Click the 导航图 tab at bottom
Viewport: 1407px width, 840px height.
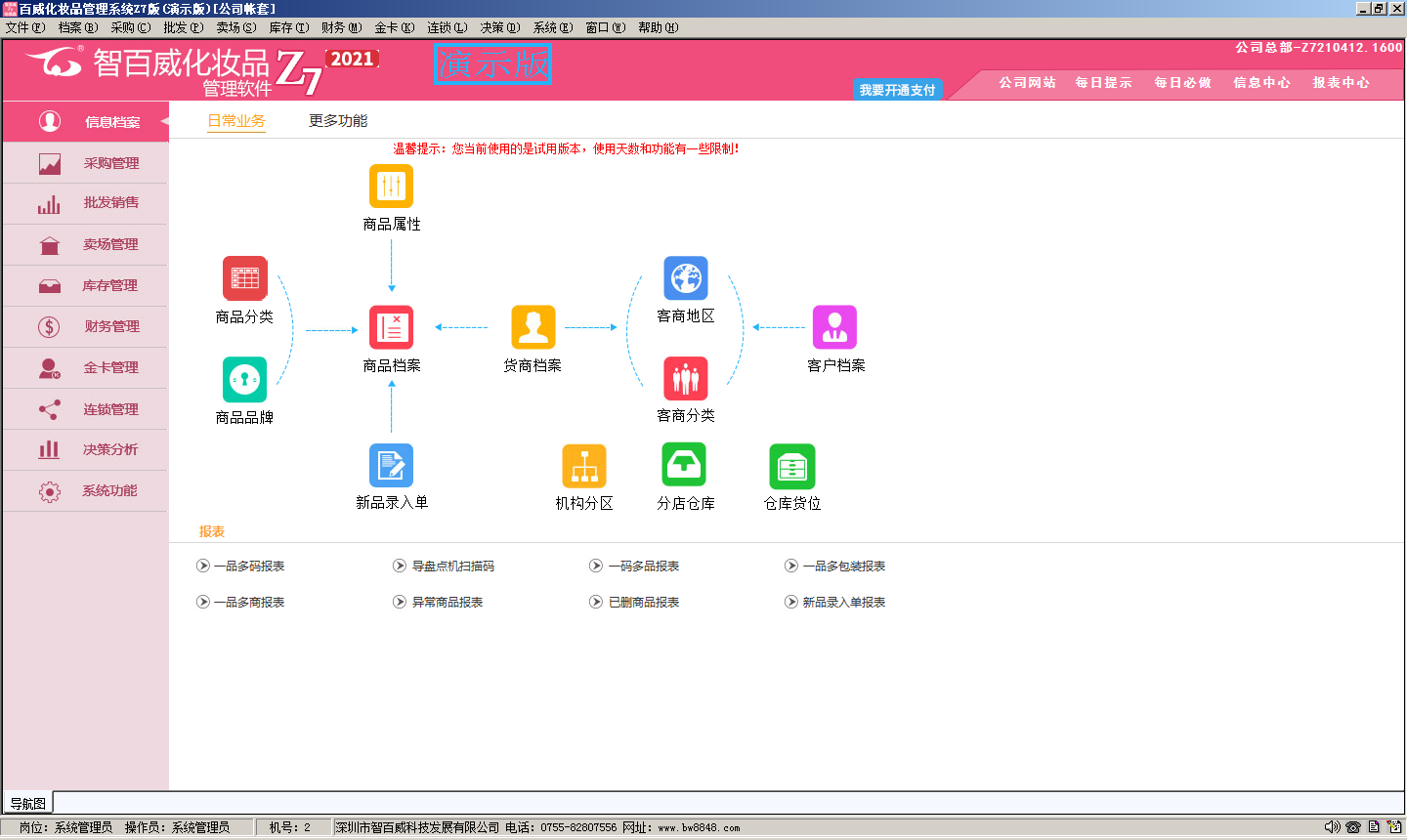(27, 804)
